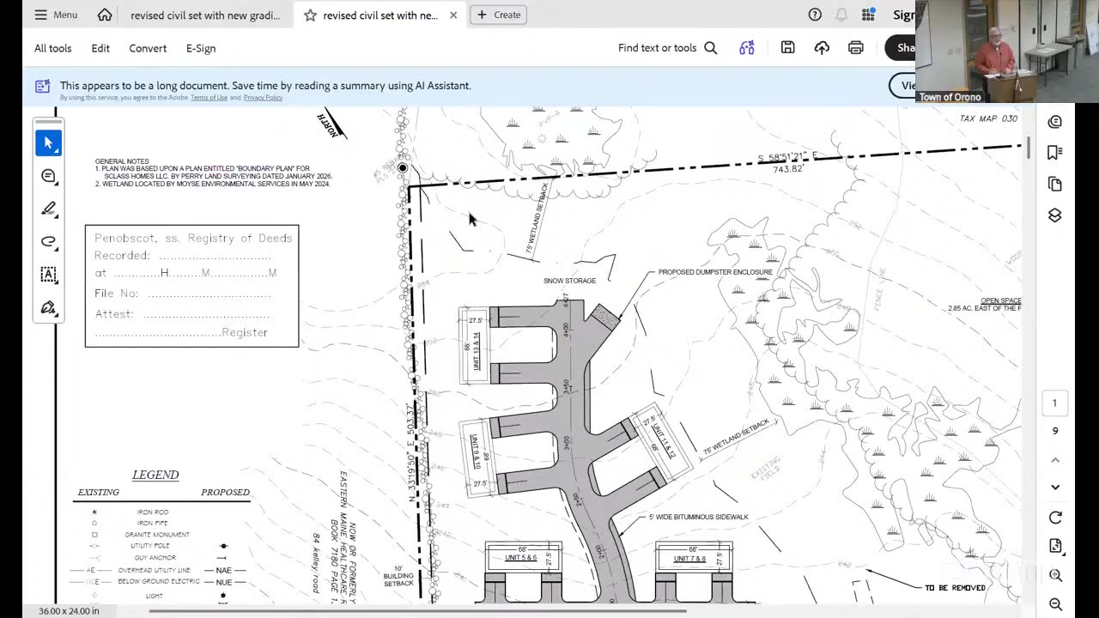Open the Edit menu

100,48
